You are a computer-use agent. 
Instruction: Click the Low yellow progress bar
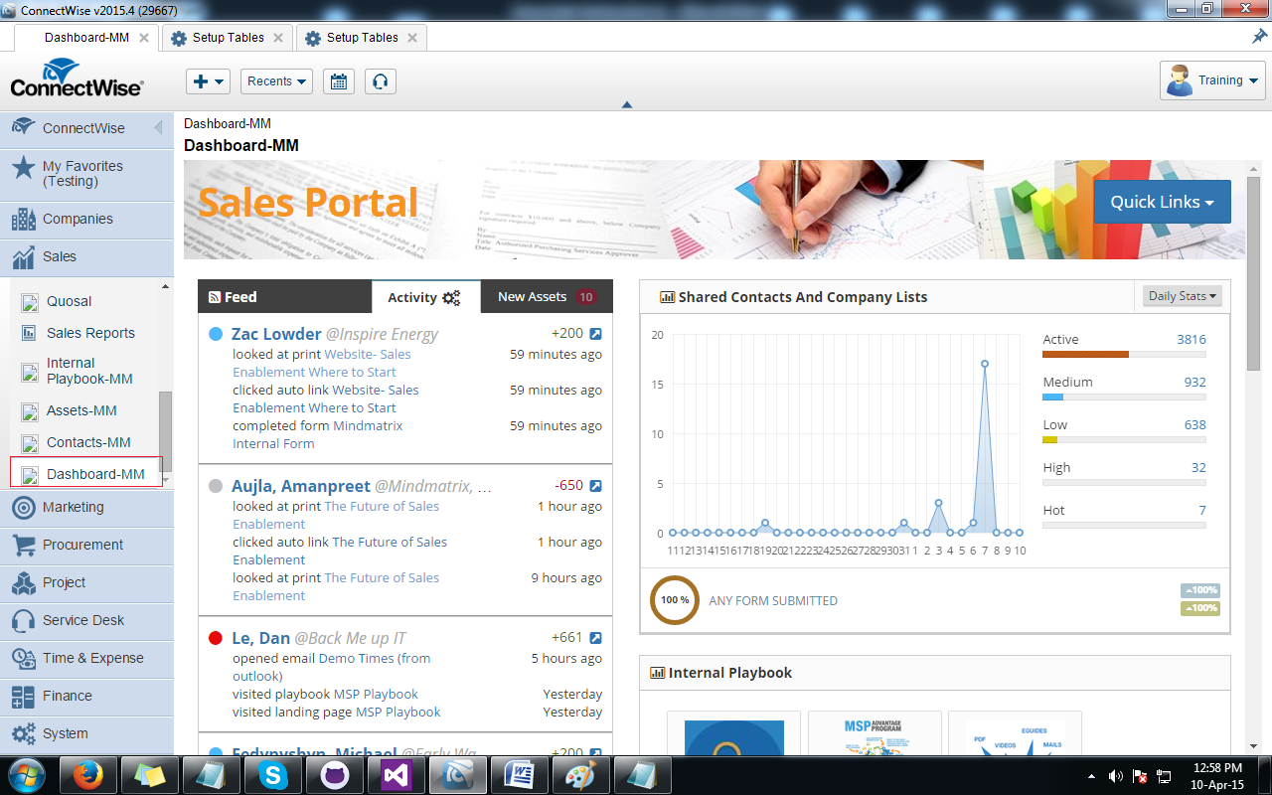[1049, 439]
